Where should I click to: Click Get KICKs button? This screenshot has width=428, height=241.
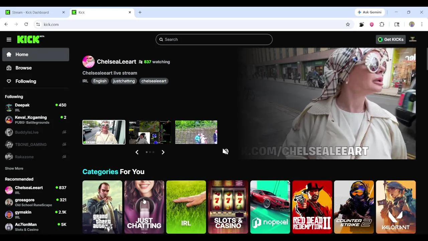pyautogui.click(x=391, y=39)
